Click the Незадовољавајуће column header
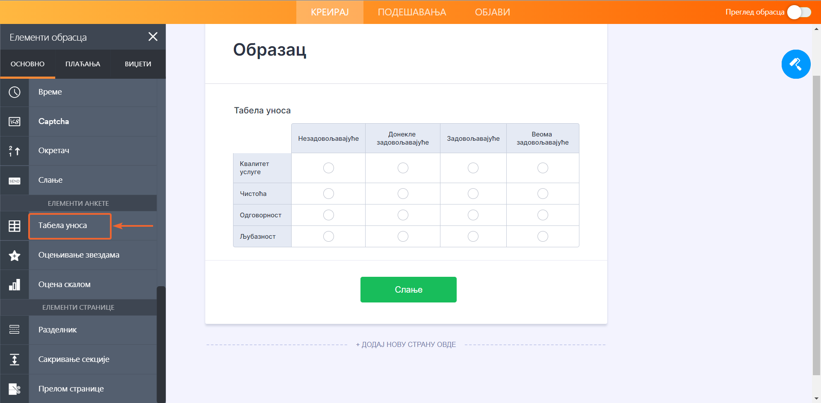 (x=328, y=139)
